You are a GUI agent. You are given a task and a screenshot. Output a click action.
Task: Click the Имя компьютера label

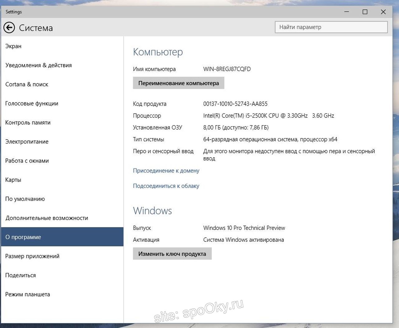coord(154,69)
